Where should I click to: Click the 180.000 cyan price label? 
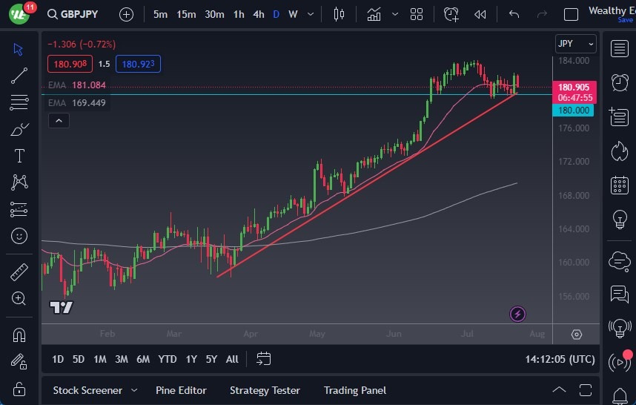(573, 110)
